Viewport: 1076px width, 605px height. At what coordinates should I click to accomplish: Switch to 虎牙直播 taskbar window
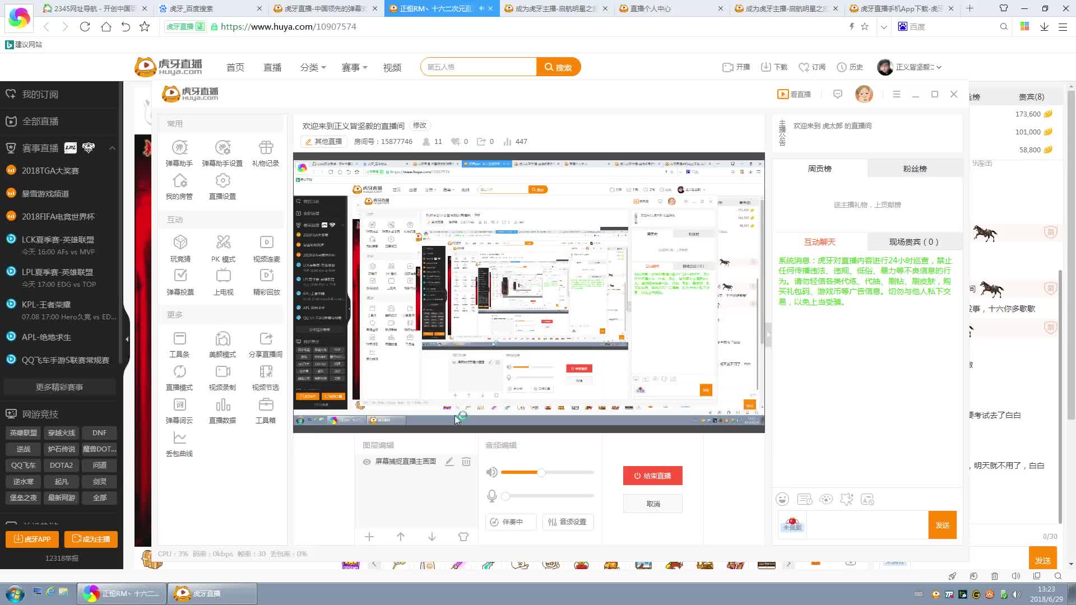(212, 593)
